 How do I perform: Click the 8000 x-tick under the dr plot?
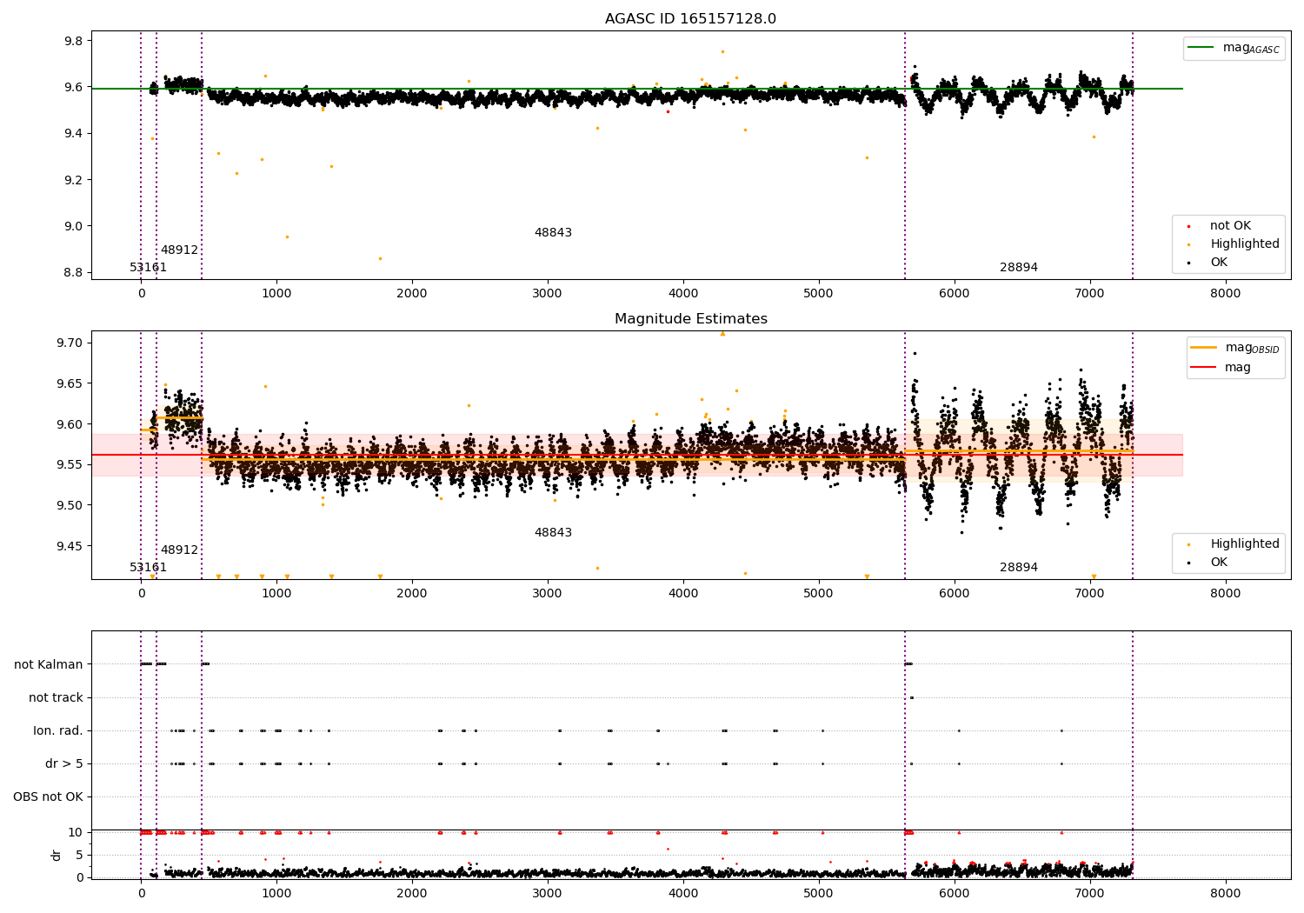(1226, 893)
